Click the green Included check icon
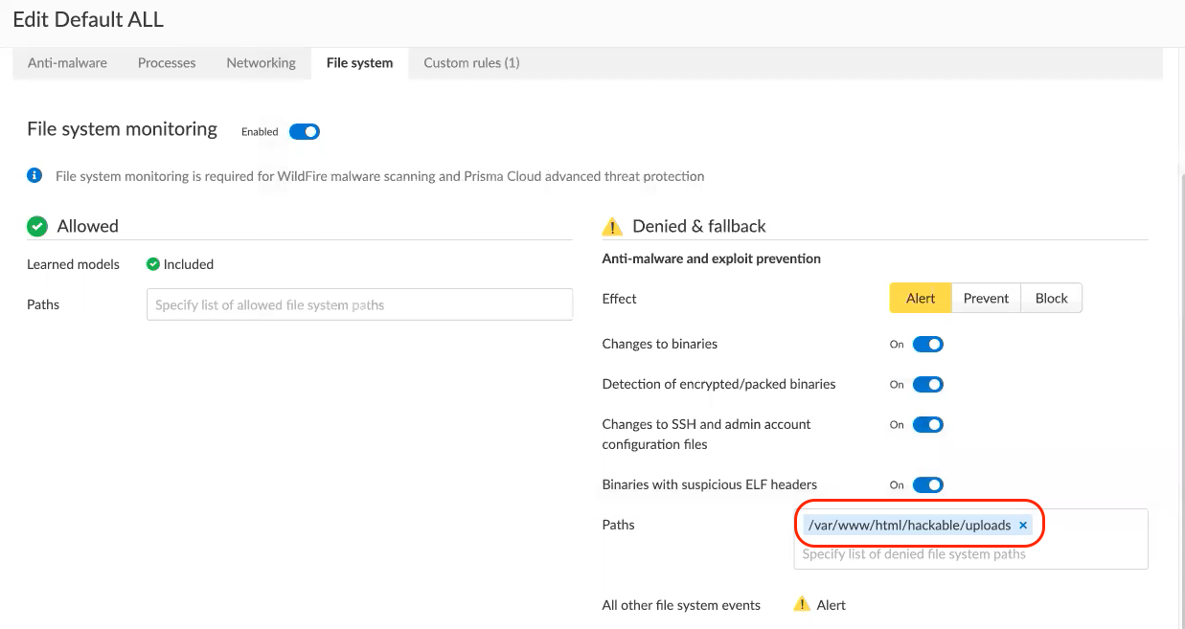This screenshot has width=1185, height=629. pos(152,264)
